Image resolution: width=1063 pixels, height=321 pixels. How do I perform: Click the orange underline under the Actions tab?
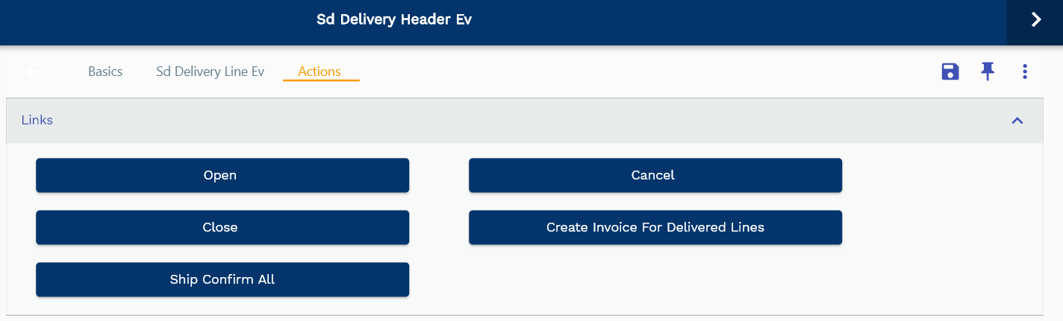[321, 80]
